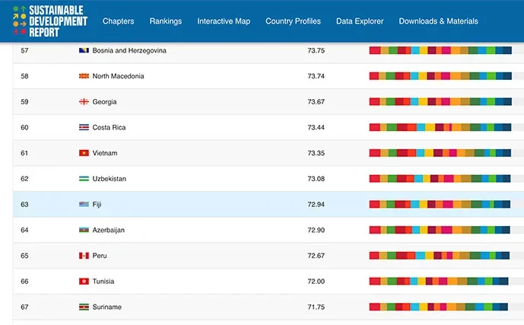The image size is (524, 325).
Task: Open the Data Explorer
Action: click(x=360, y=21)
